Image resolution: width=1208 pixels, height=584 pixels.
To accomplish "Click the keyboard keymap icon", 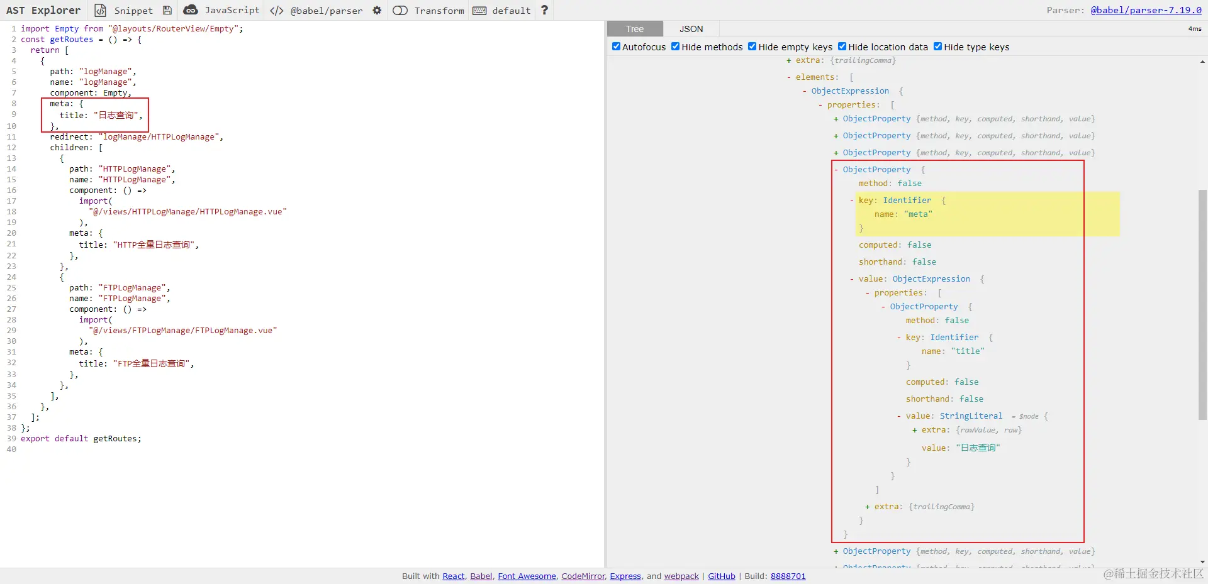I will click(479, 11).
